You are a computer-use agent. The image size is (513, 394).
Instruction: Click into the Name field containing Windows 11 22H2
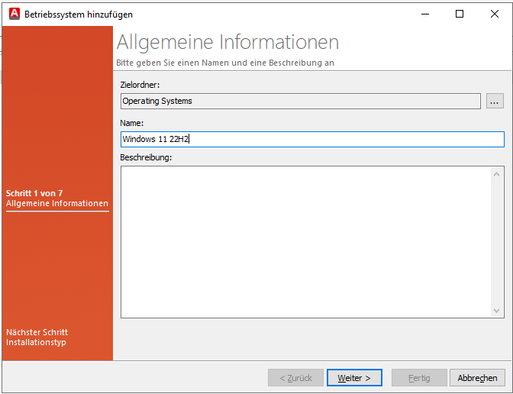(x=311, y=139)
